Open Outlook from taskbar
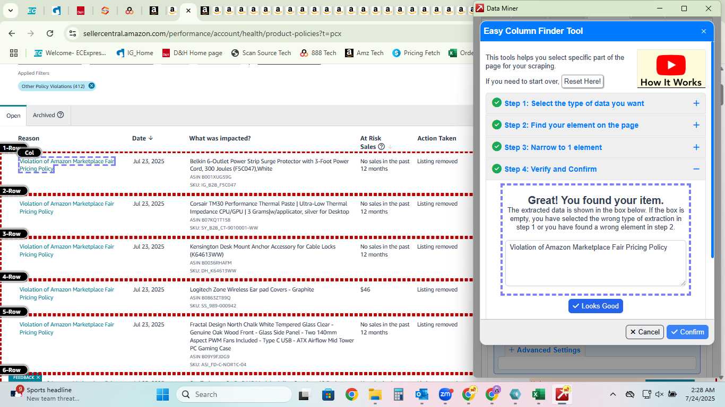 tap(422, 394)
